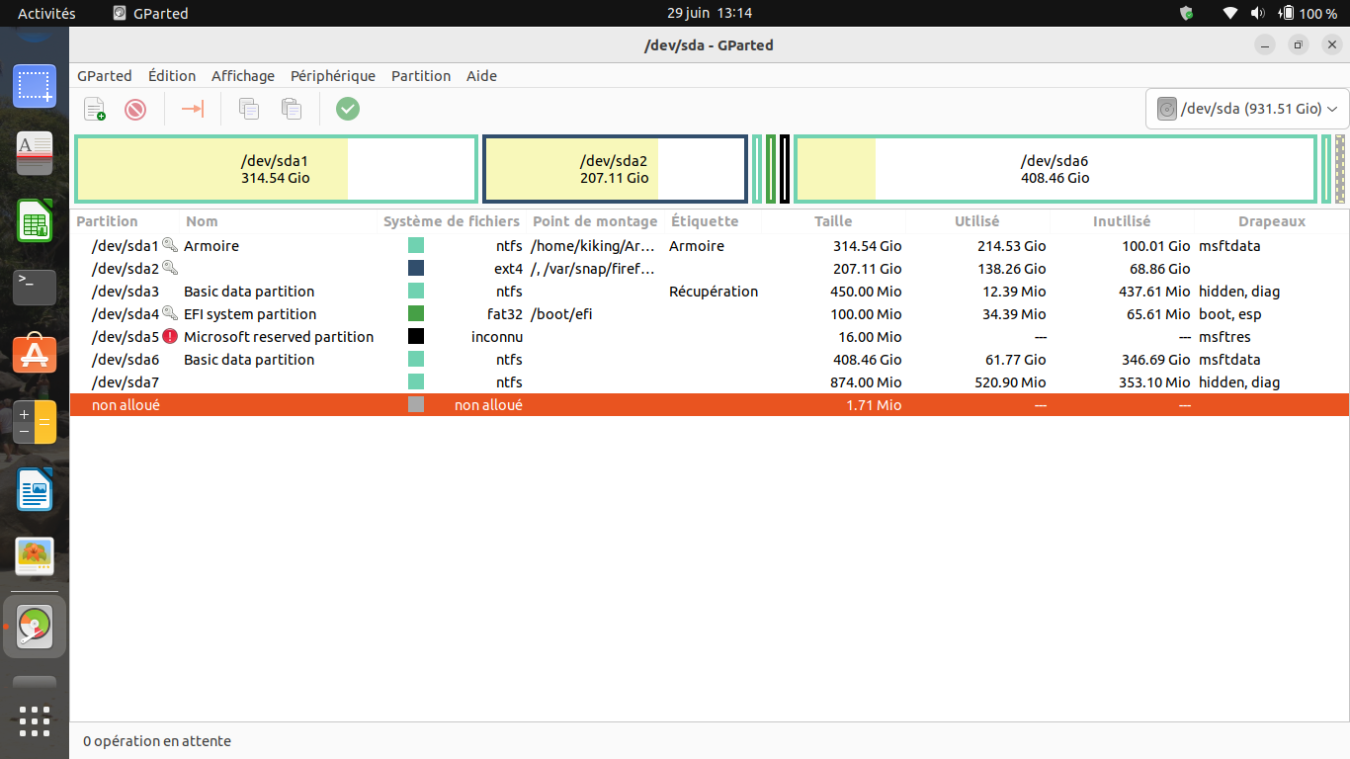The image size is (1350, 759).
Task: Sort by the Point de montage column header
Action: 595,221
